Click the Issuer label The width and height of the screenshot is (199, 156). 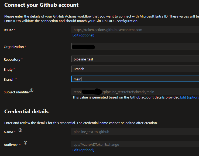point(8,30)
